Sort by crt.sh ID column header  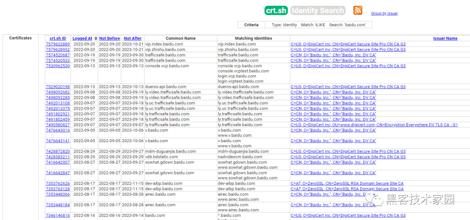[x=58, y=38]
